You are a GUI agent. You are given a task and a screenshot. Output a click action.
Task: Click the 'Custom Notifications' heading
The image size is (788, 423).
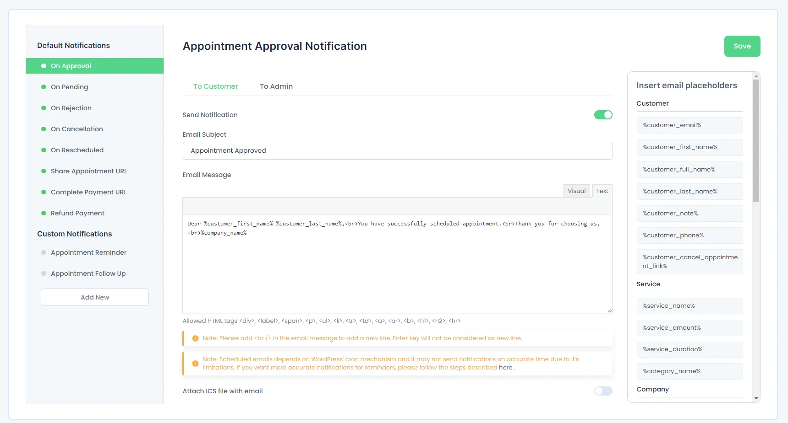75,234
